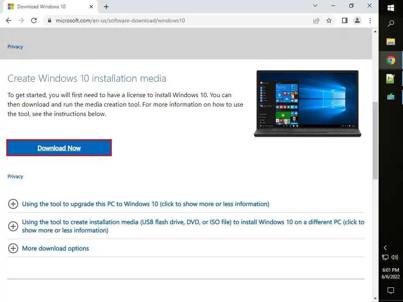Viewport: 403px width, 302px height.
Task: Open a new browser tab
Action: 106,7
